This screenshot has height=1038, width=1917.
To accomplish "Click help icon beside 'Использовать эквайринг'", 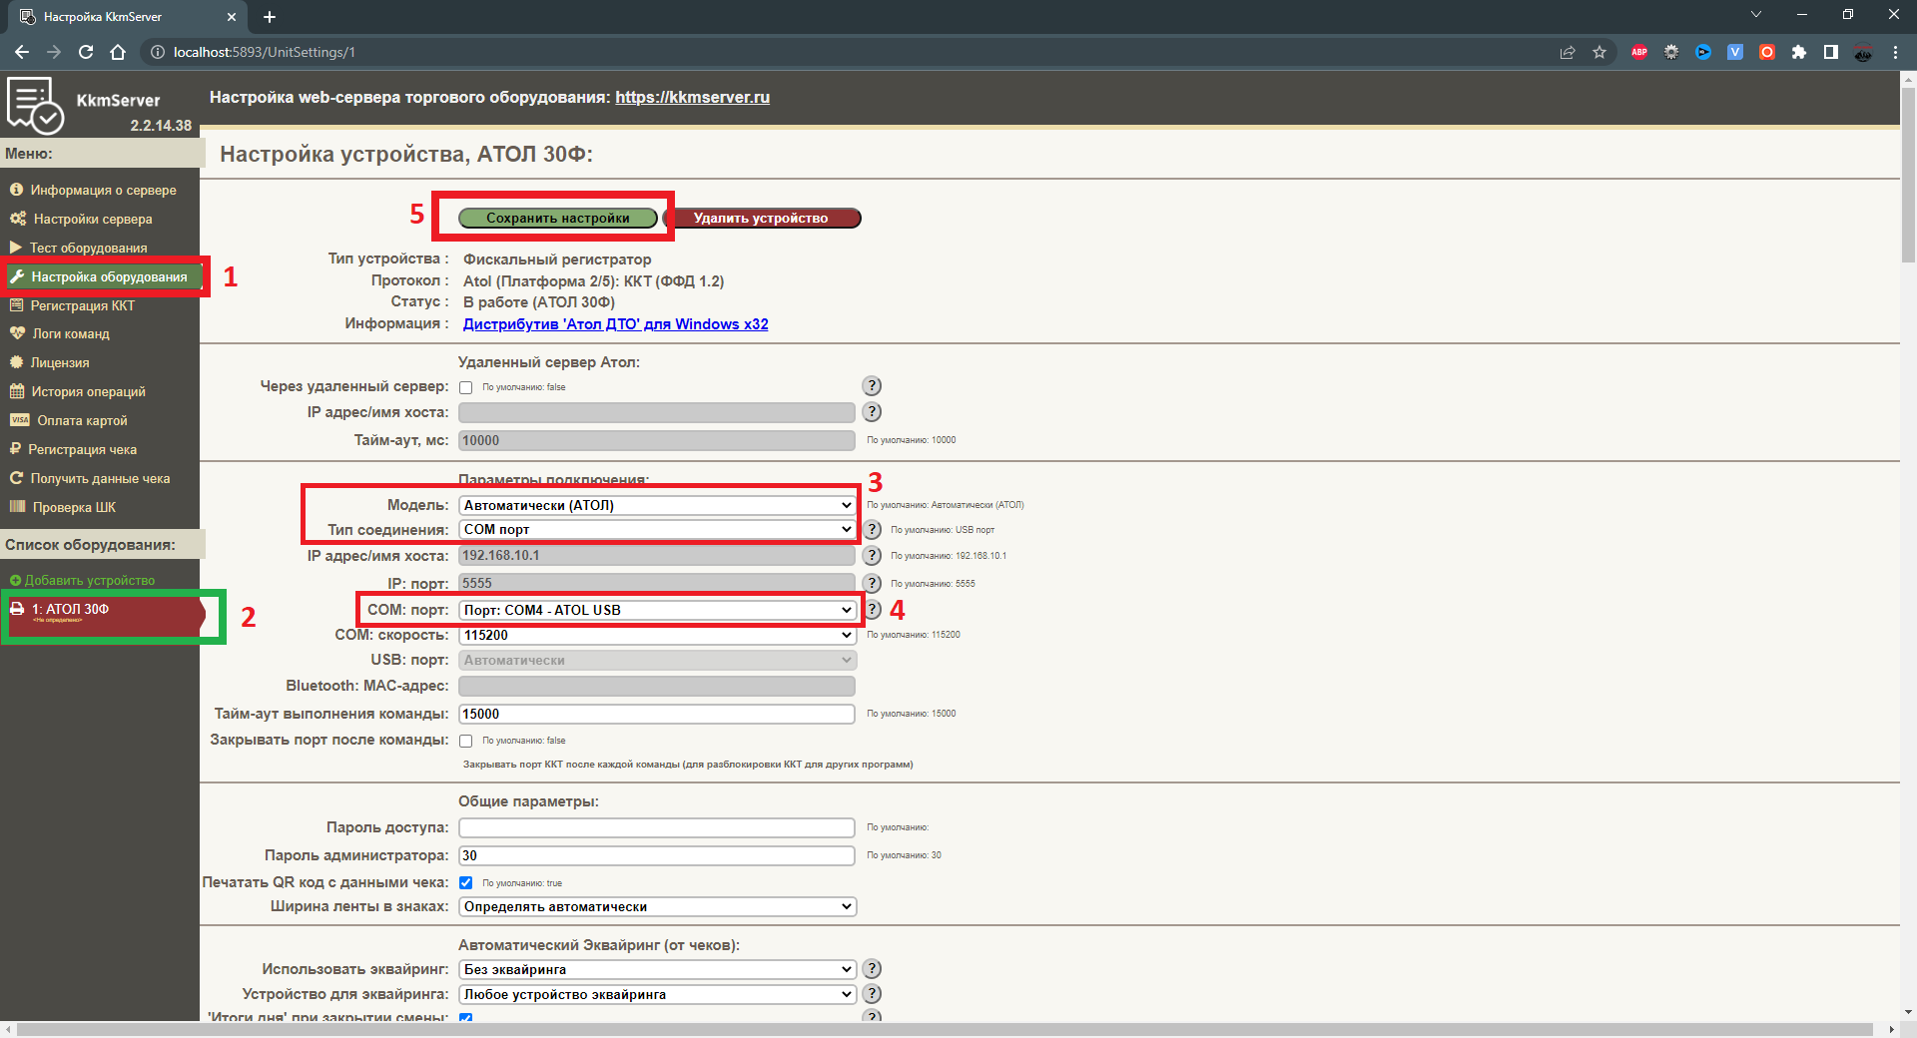I will 872,969.
